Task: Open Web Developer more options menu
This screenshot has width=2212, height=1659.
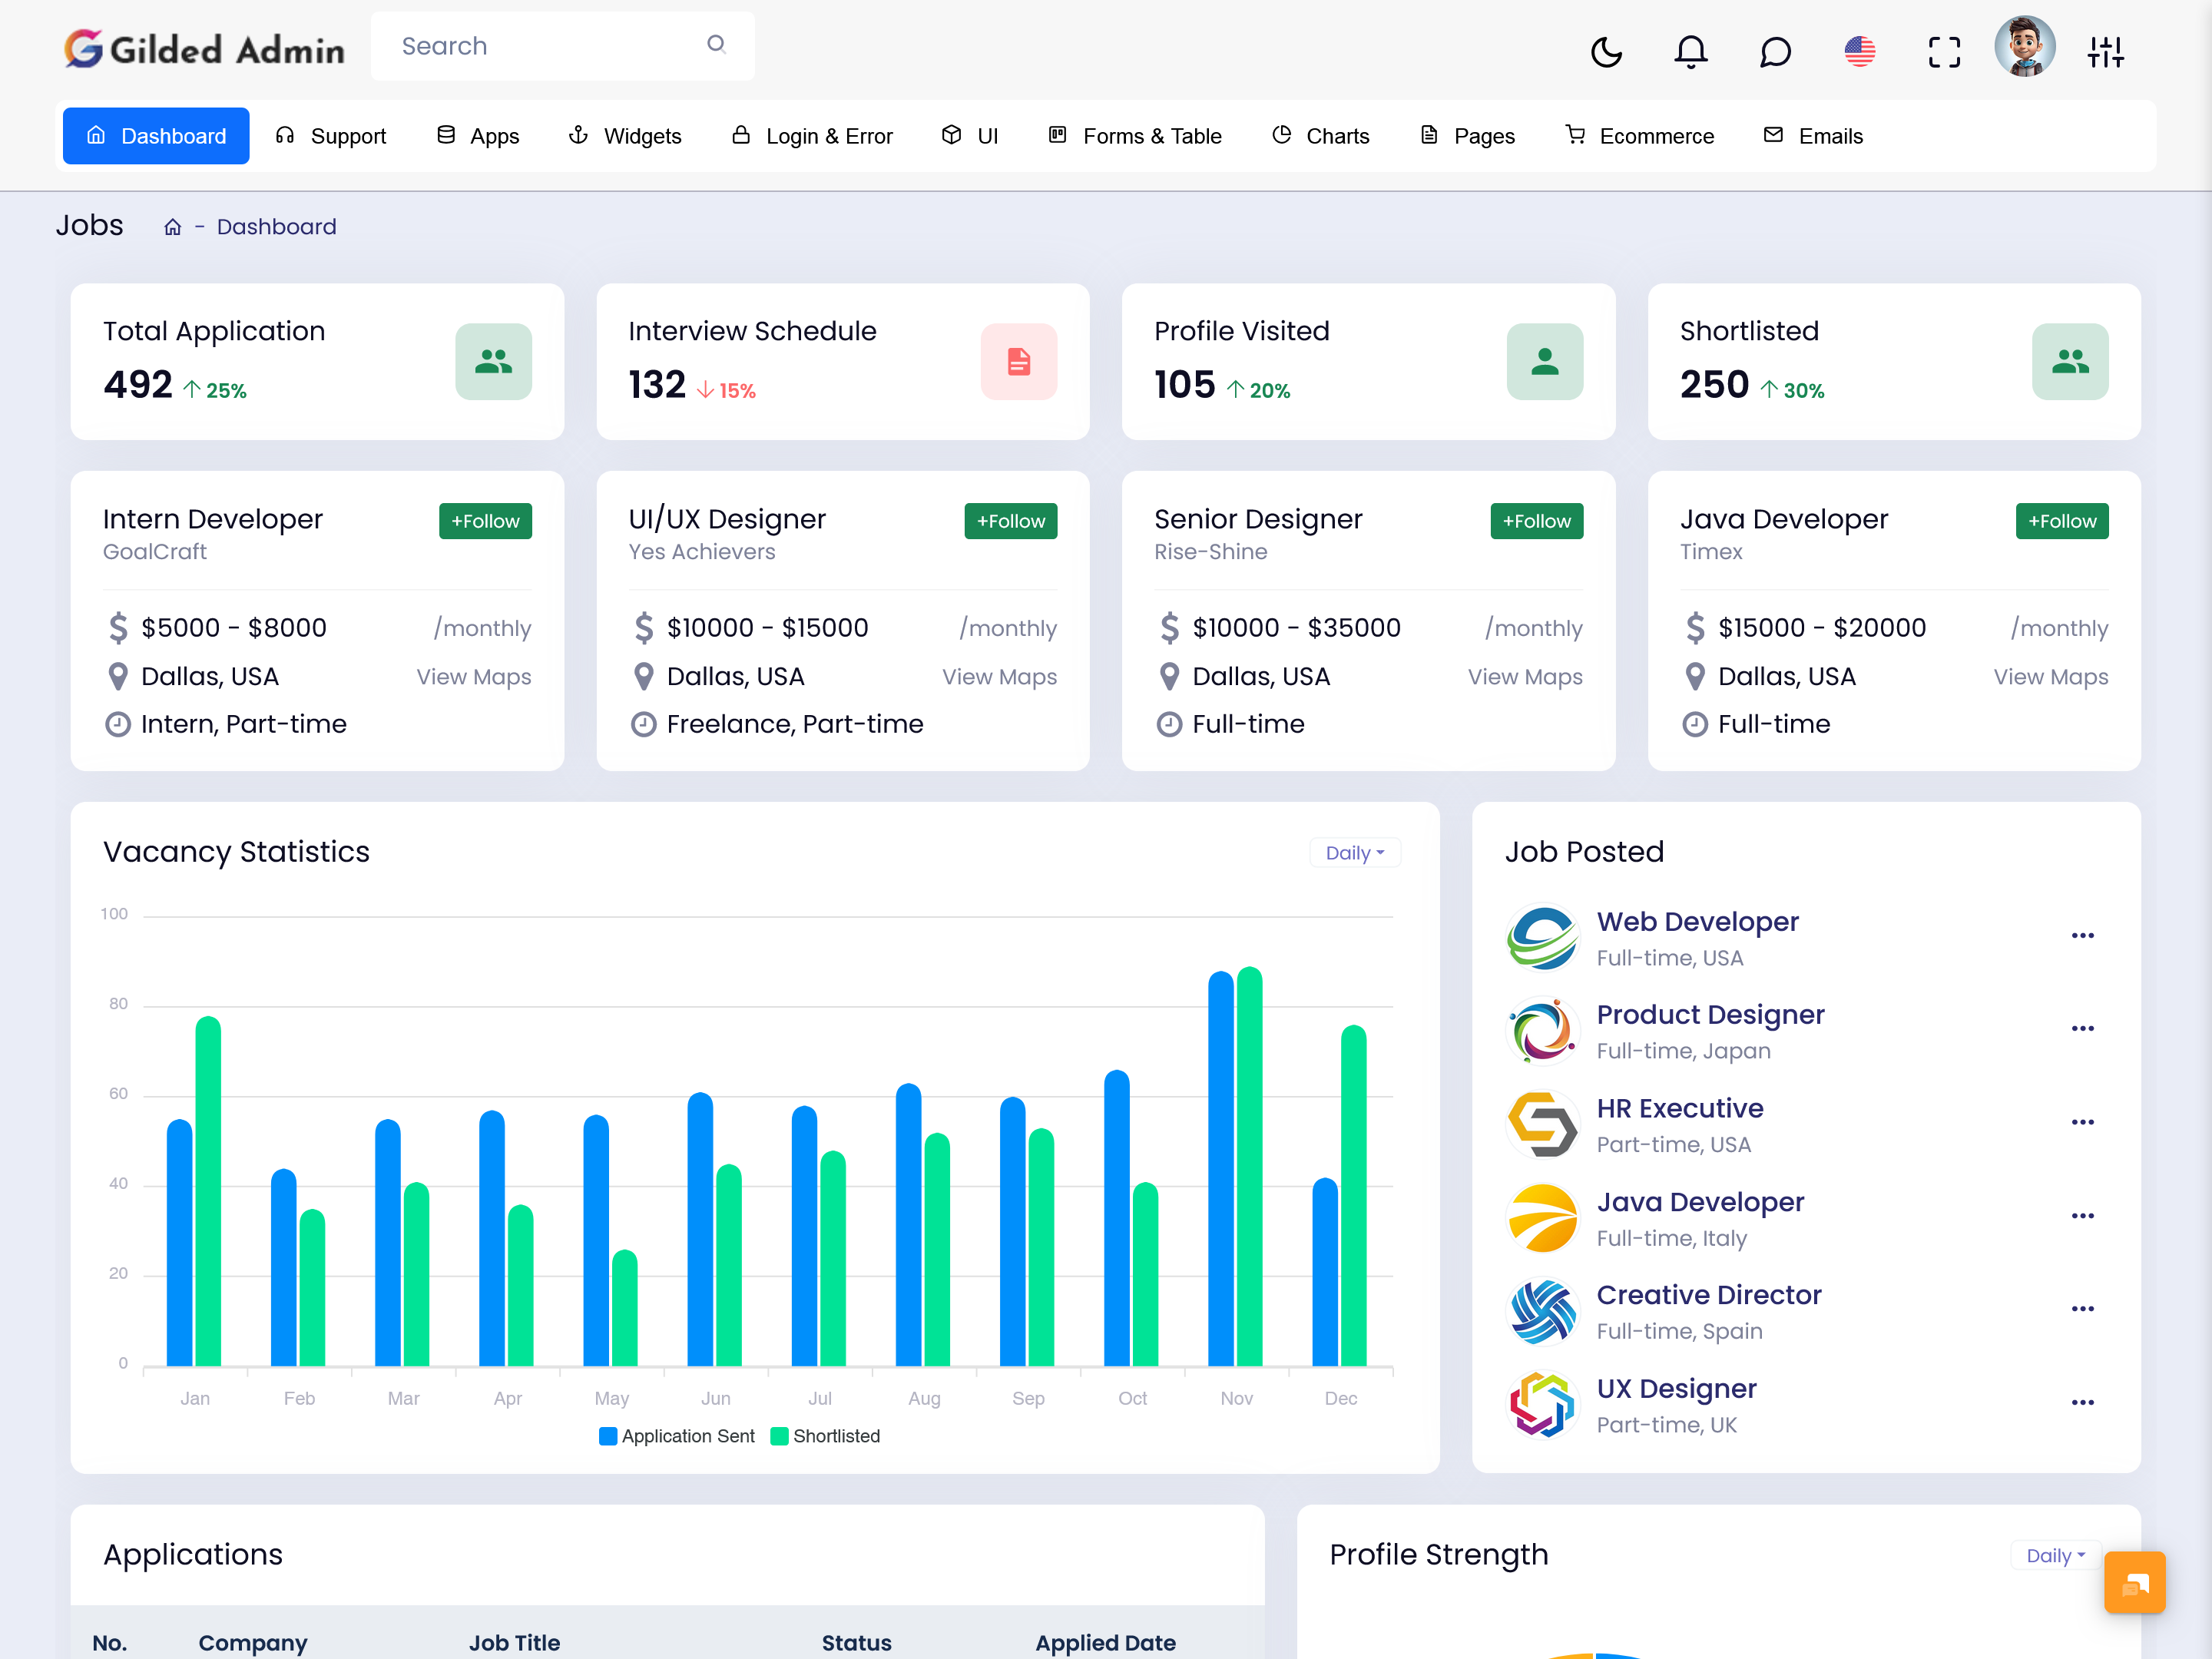Action: click(2082, 936)
